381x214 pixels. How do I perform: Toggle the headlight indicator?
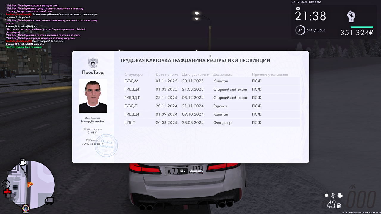pyautogui.click(x=327, y=196)
